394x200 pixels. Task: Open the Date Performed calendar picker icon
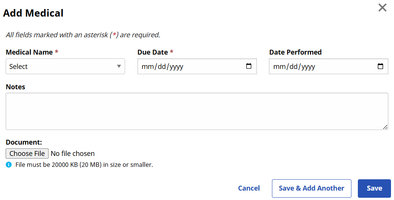pos(380,66)
